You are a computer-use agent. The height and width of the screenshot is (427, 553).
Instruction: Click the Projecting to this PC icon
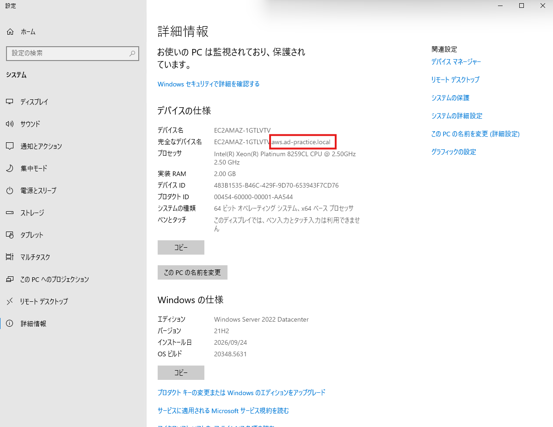[x=10, y=279]
